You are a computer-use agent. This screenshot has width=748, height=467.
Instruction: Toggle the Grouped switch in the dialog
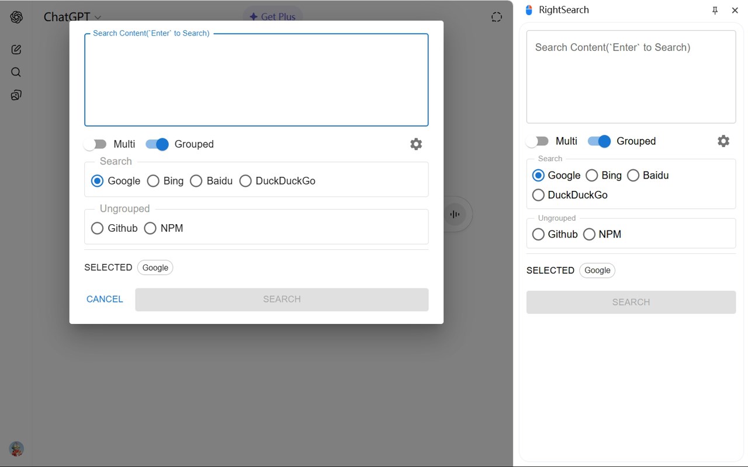[x=157, y=144]
